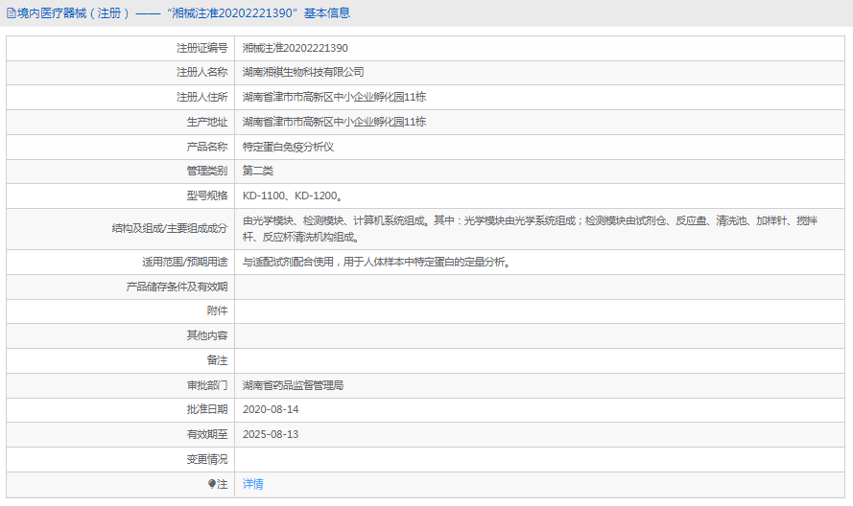853x506 pixels.
Task: Click the 适用范围/预期用途 value text
Action: [376, 262]
